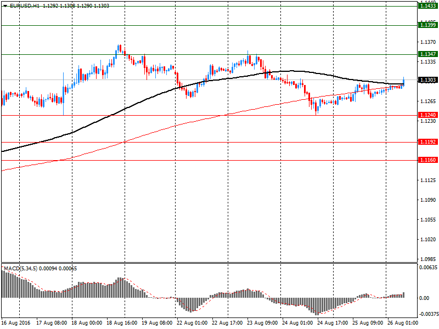
Task: Select the 26 Aug 01:00 time label
Action: pyautogui.click(x=403, y=323)
